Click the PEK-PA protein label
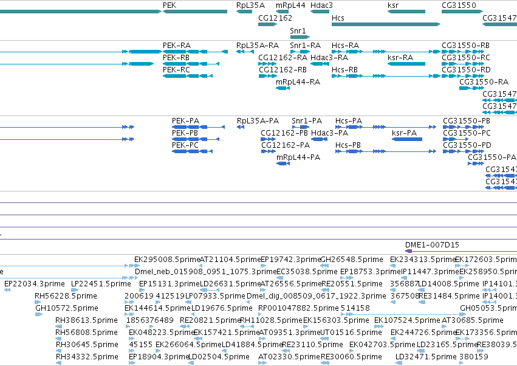This screenshot has height=366, width=517. point(186,121)
